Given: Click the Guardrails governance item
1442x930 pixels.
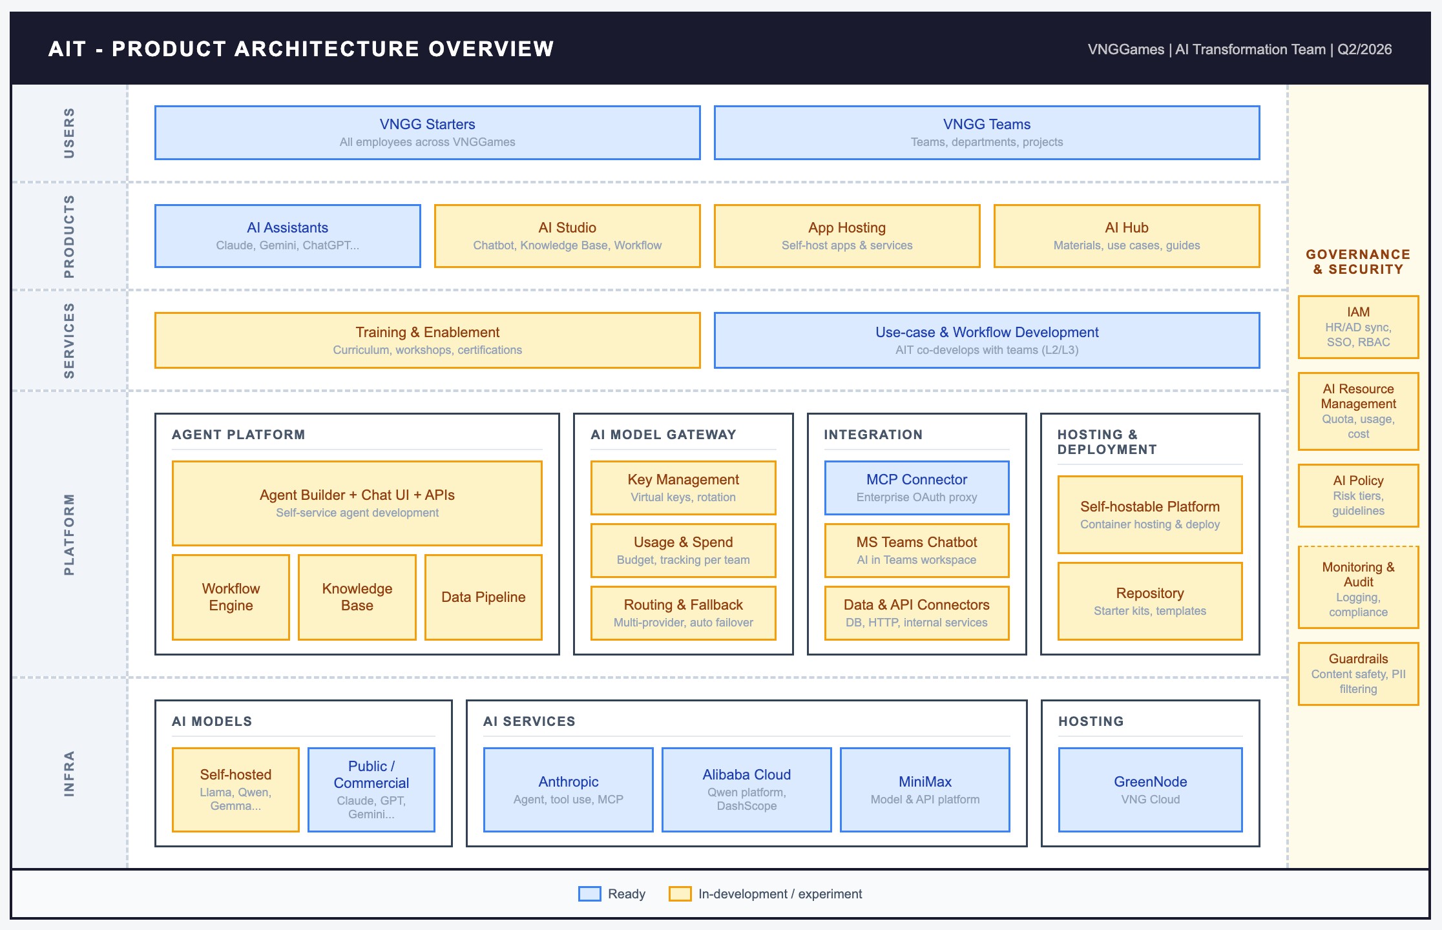Looking at the screenshot, I should coord(1357,674).
